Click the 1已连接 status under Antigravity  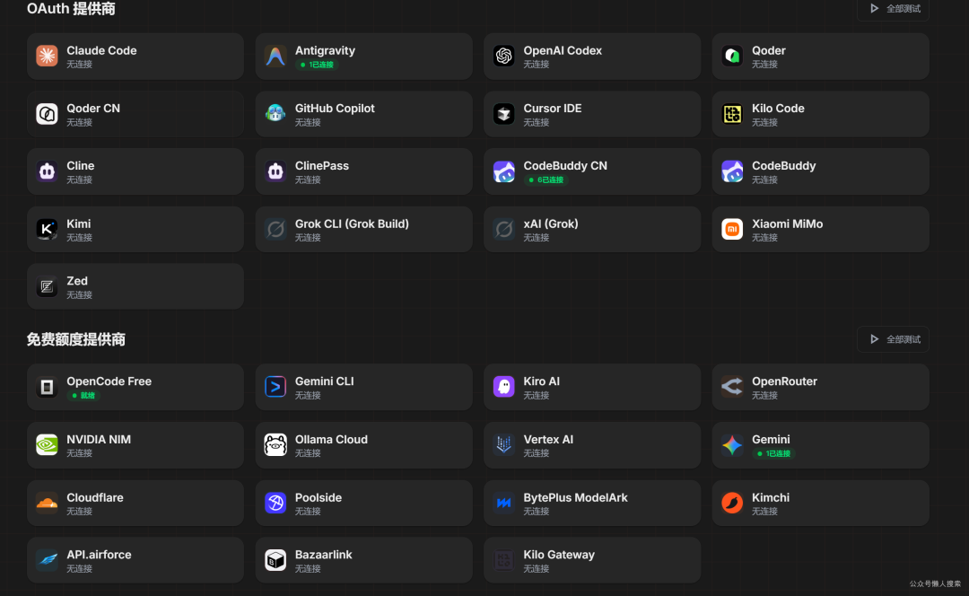coord(317,65)
